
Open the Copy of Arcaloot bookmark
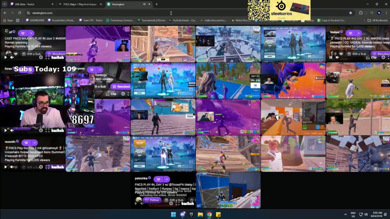point(331,20)
